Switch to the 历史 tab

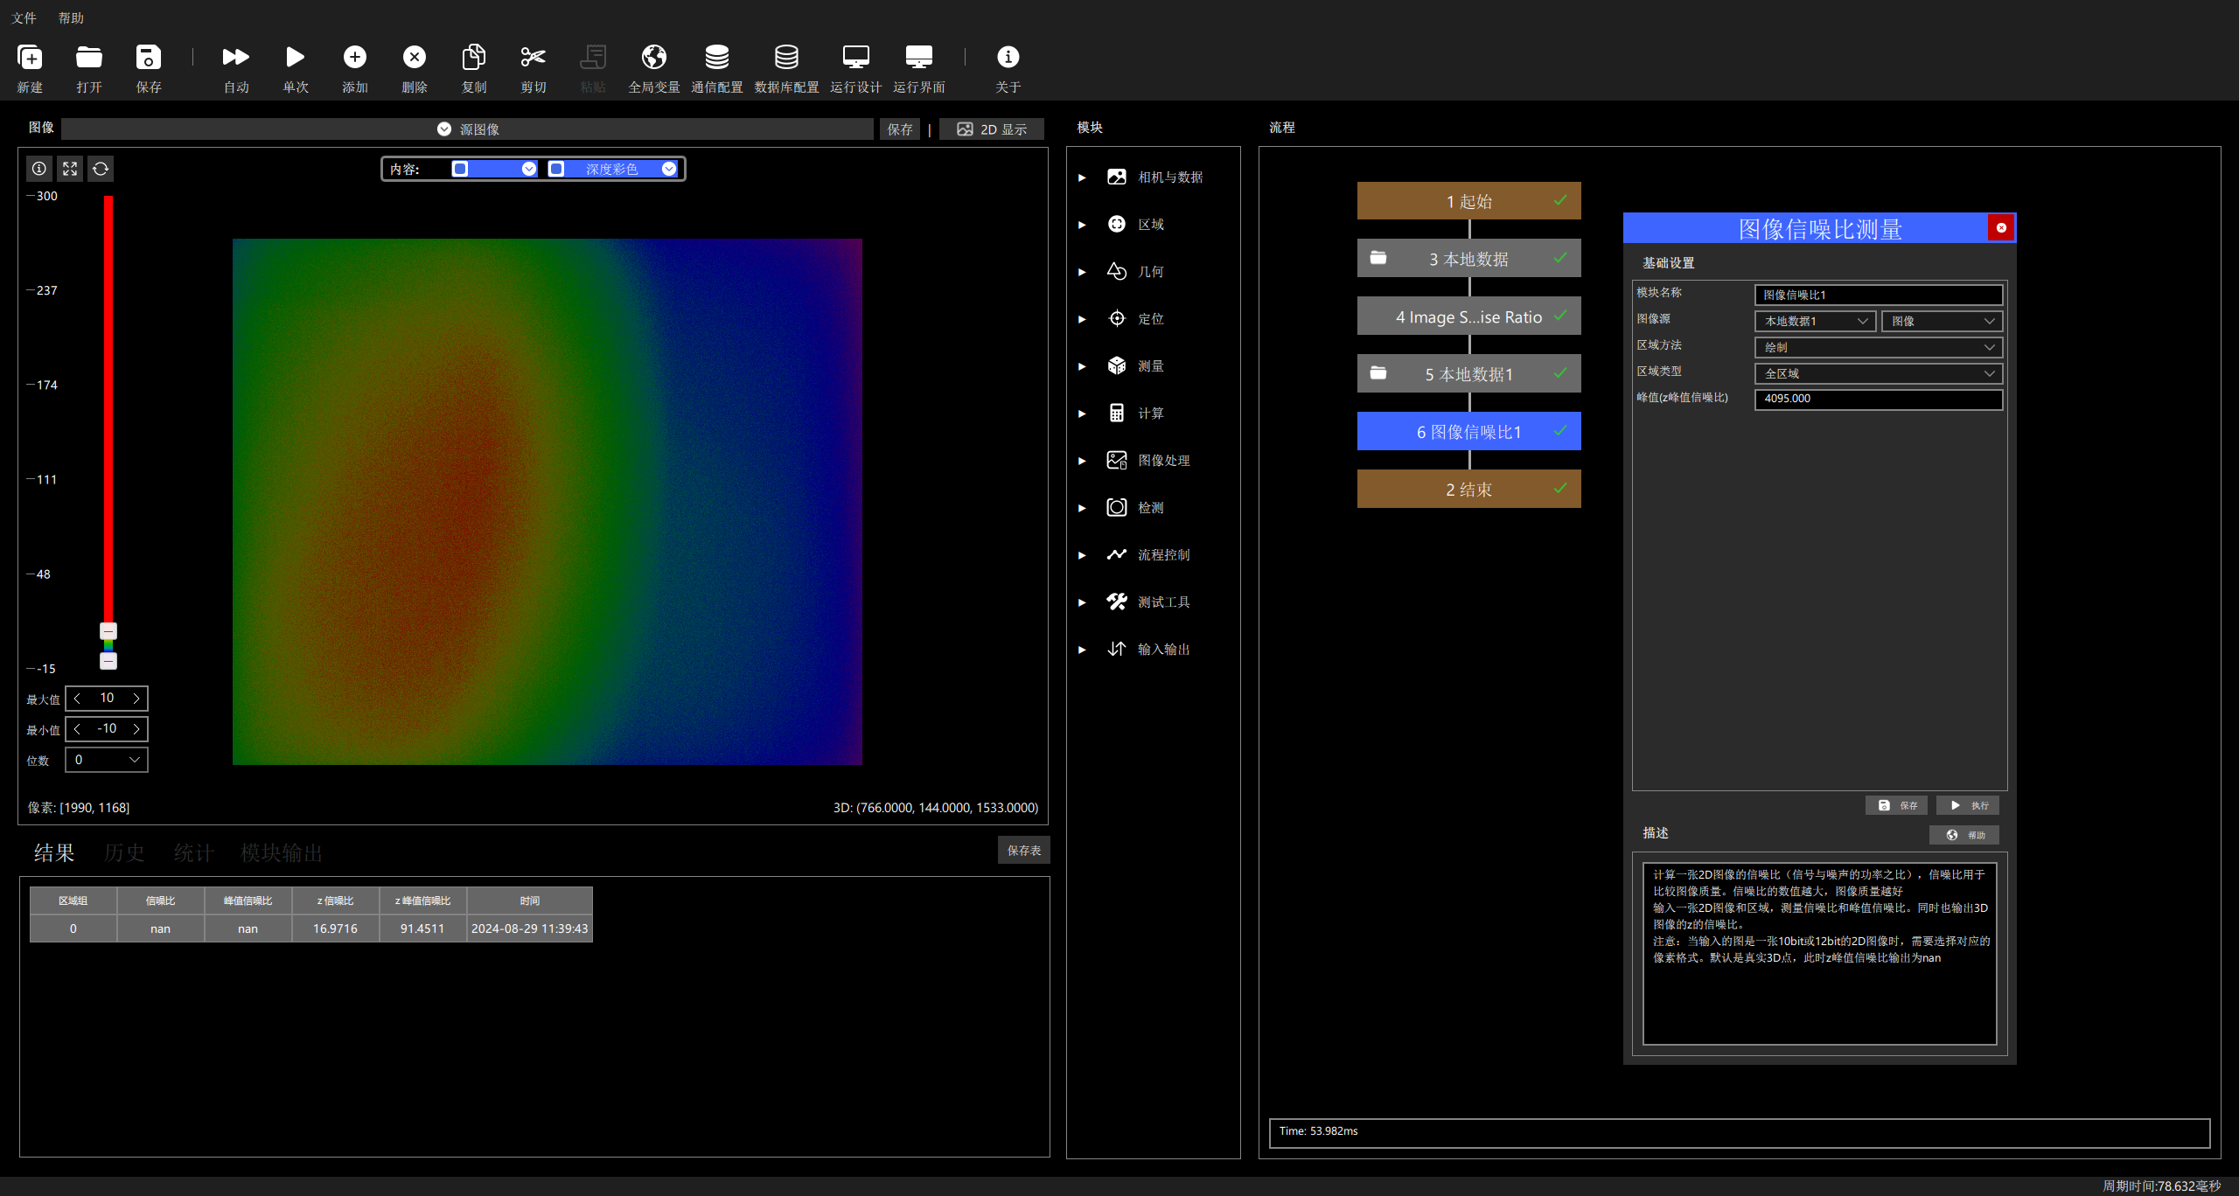point(124,852)
